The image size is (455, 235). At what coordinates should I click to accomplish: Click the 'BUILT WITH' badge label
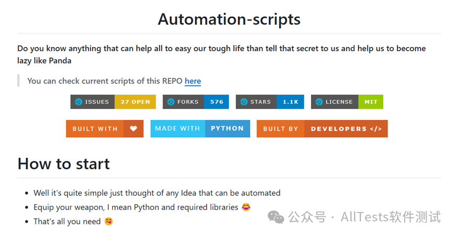95,129
